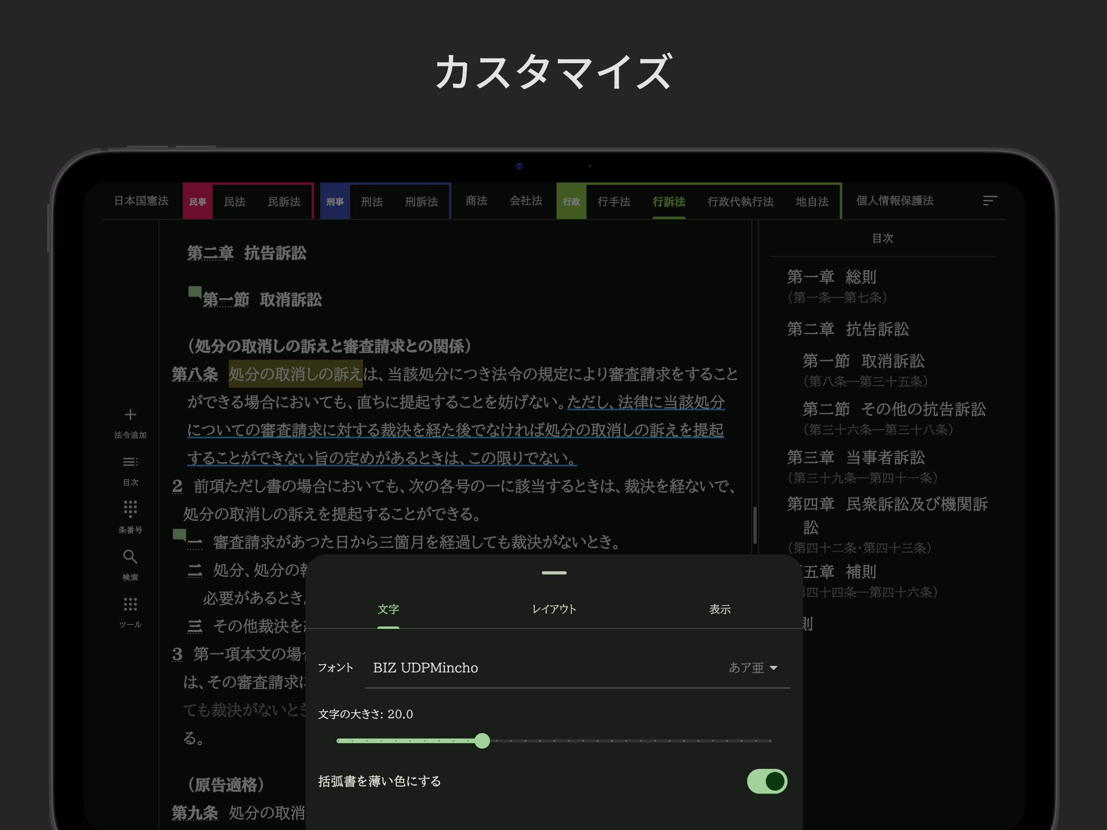Tap the note marker beside item 一
The width and height of the screenshot is (1107, 830).
tap(179, 534)
